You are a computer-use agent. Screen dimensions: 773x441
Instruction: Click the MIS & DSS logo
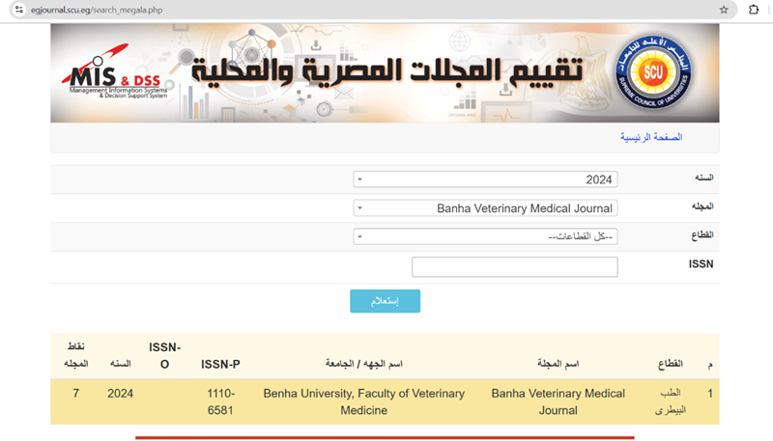[116, 79]
